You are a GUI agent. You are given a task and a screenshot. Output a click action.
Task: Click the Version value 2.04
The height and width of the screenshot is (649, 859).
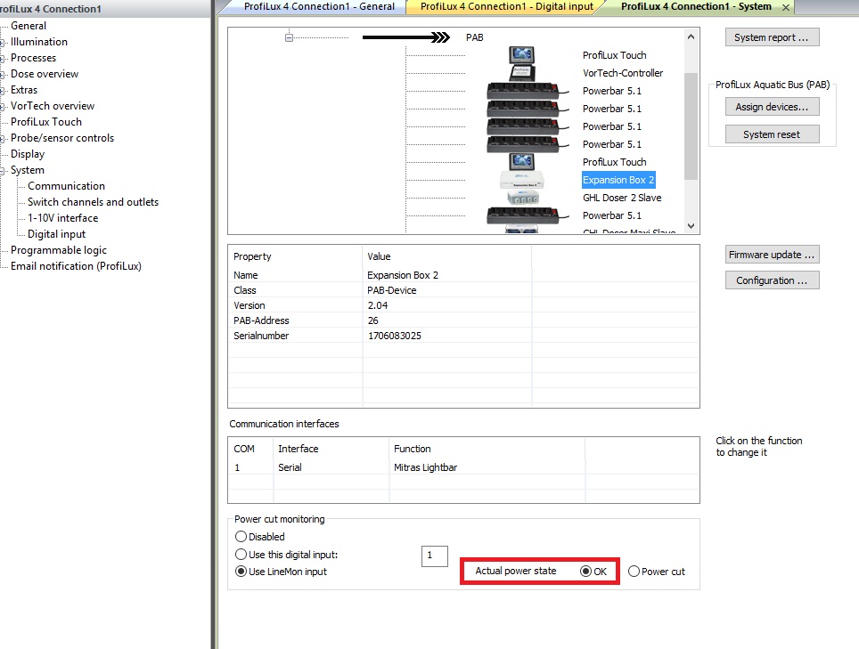pos(378,305)
